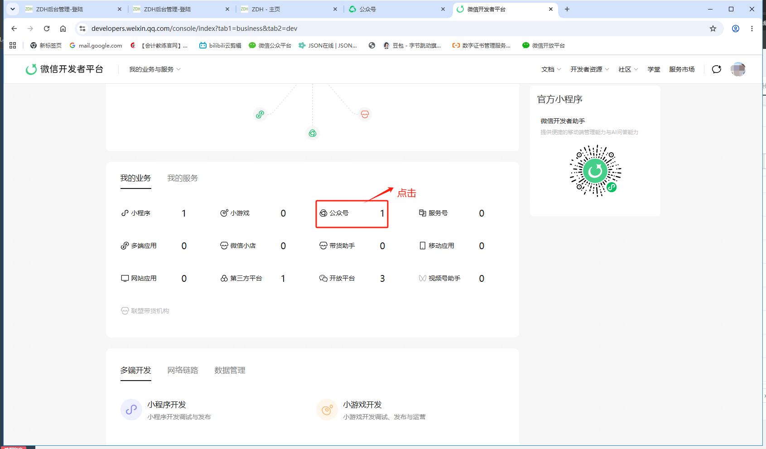The width and height of the screenshot is (766, 449).
Task: Click the 小程序 business icon
Action: pos(125,213)
